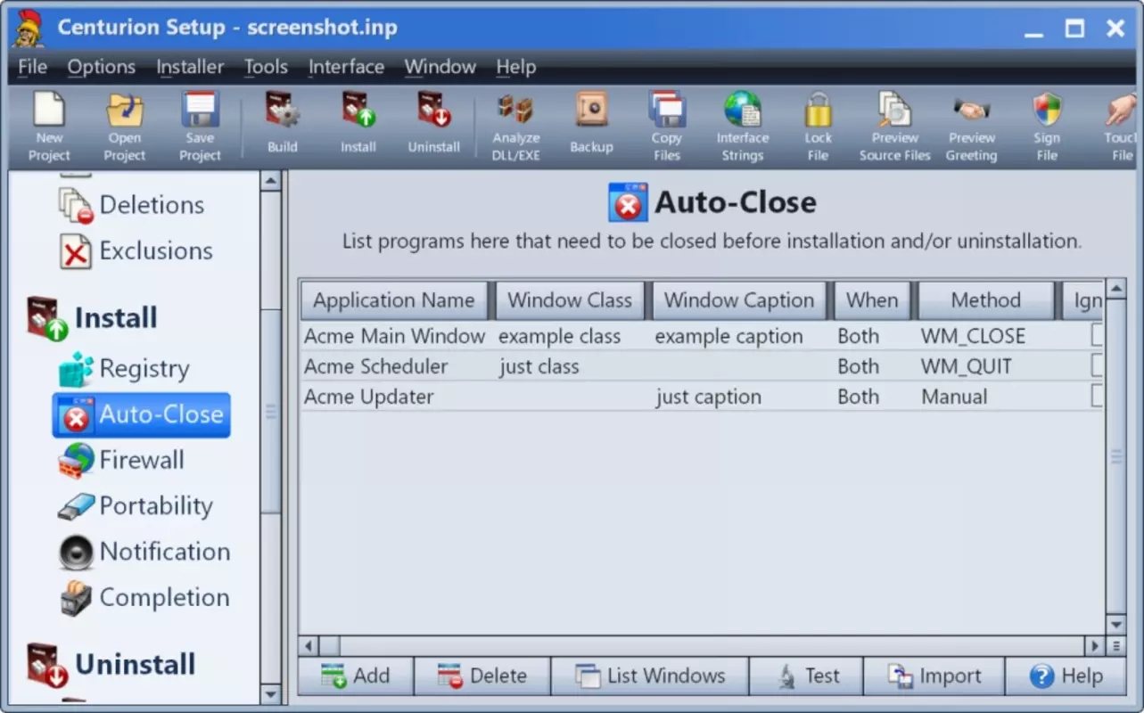Screen dimensions: 1144x713
Task: Click sidebar scrollbar down arrow
Action: (x=271, y=693)
